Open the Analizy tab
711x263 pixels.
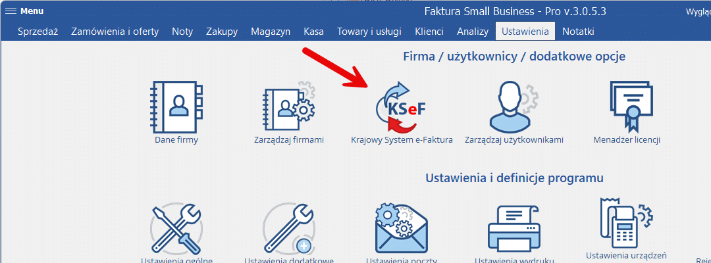point(473,32)
